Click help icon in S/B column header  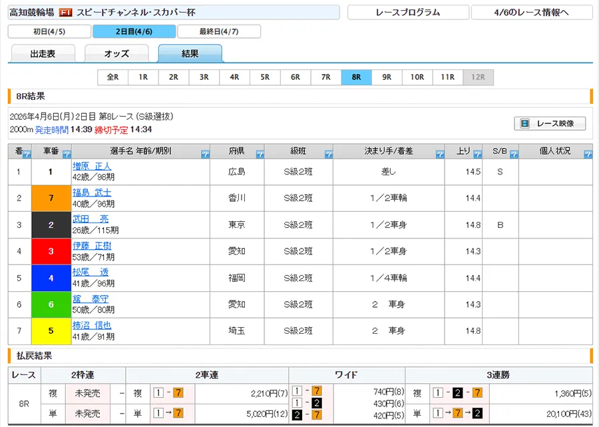[x=514, y=155]
